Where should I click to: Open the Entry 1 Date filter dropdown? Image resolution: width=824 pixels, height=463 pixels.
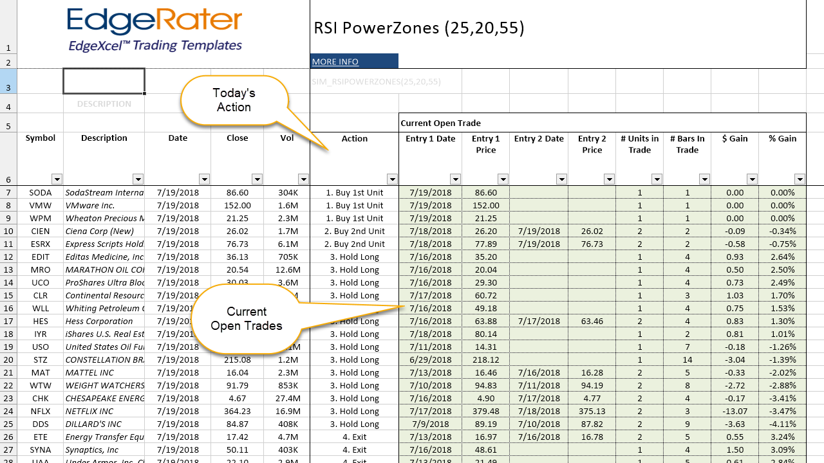pos(455,179)
